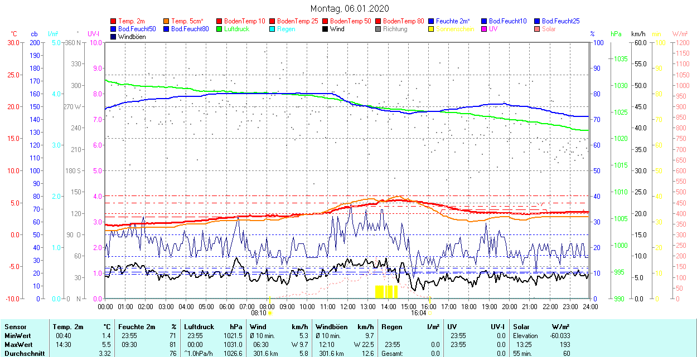This screenshot has height=357, width=697.
Task: Click the magenta UV legend swatch
Action: (484, 29)
